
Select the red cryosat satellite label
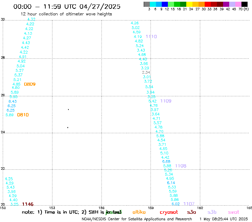click(169, 212)
